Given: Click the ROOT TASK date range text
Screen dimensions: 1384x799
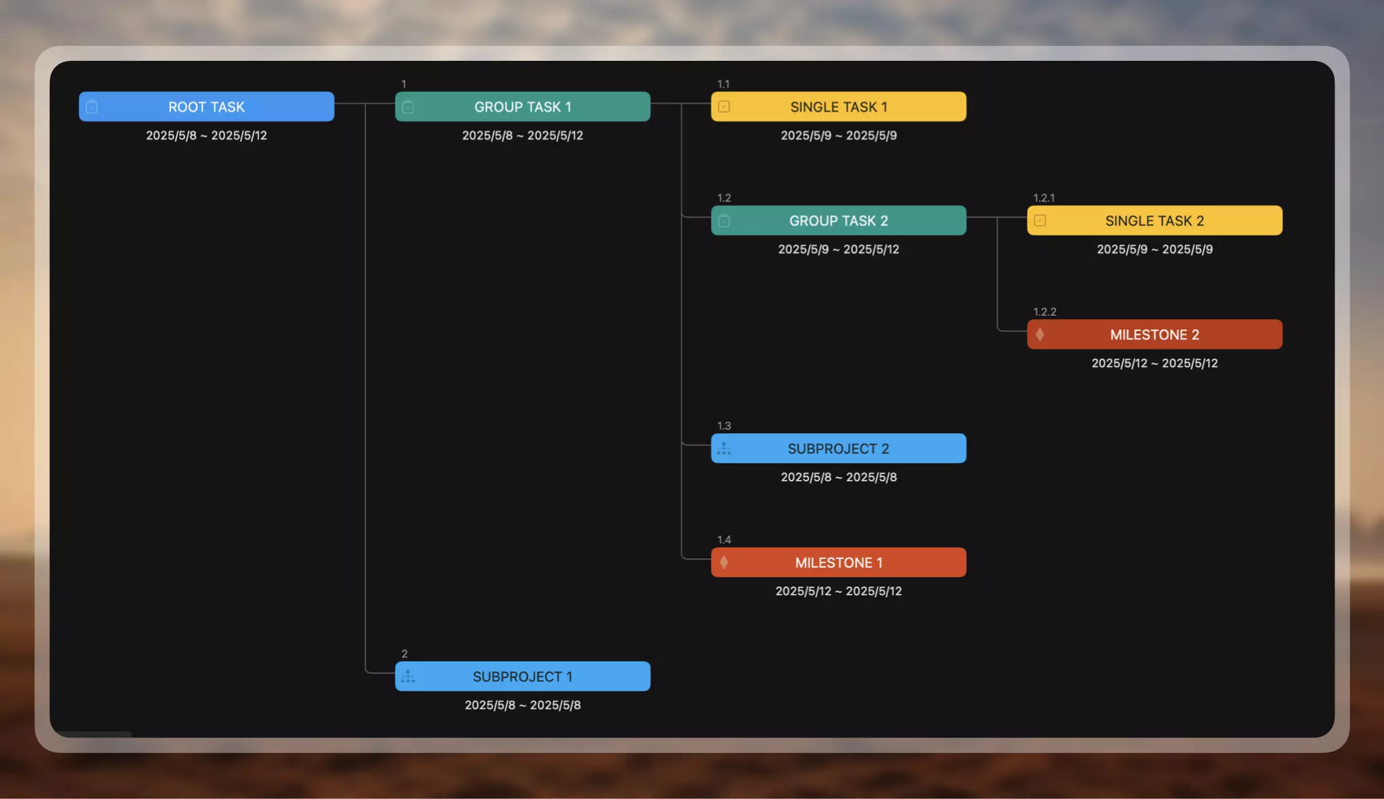Looking at the screenshot, I should tap(206, 136).
